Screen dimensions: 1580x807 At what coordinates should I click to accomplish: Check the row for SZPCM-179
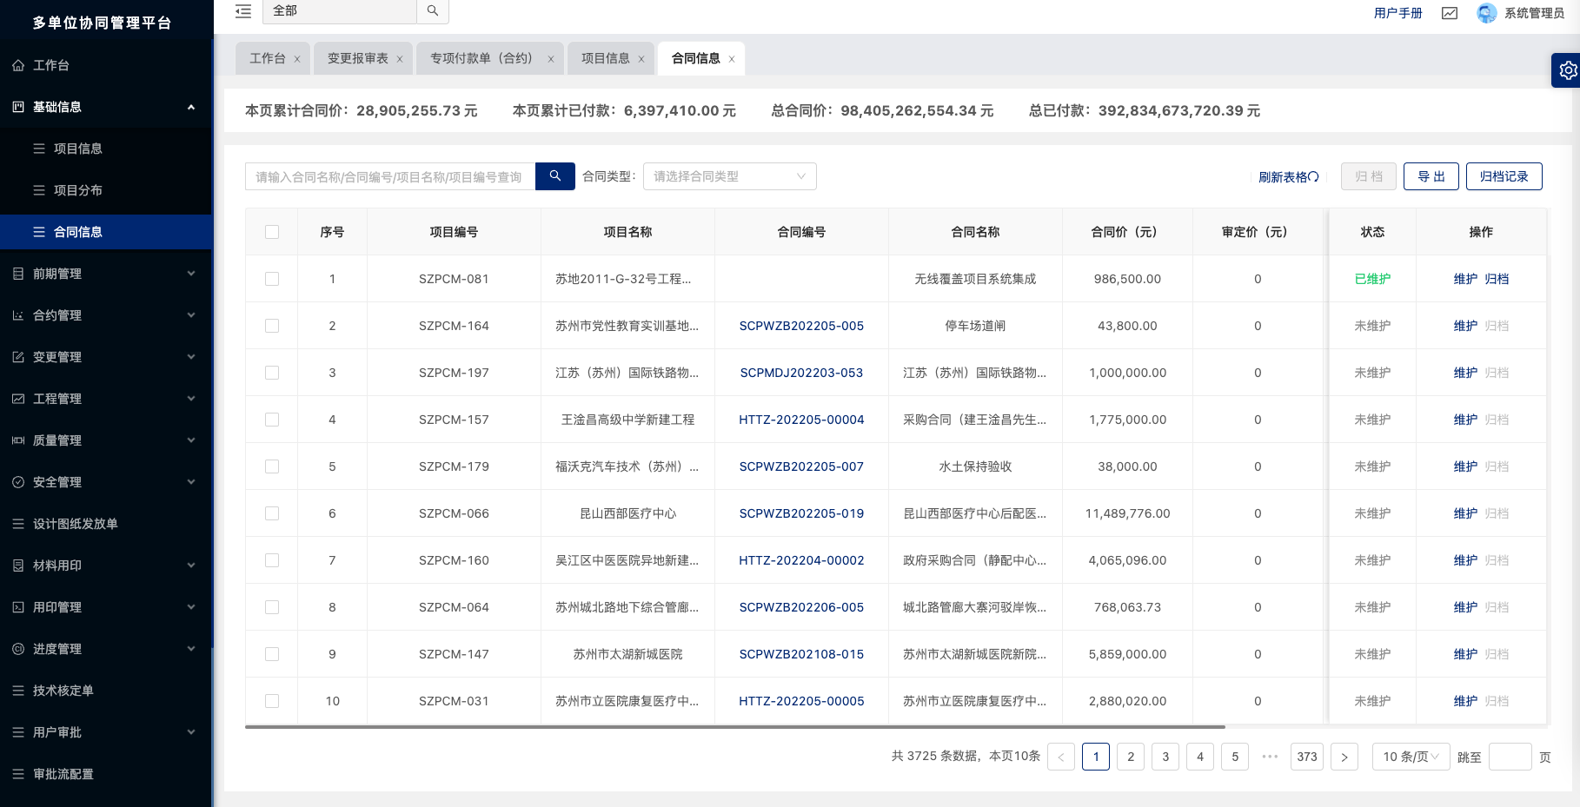click(272, 466)
